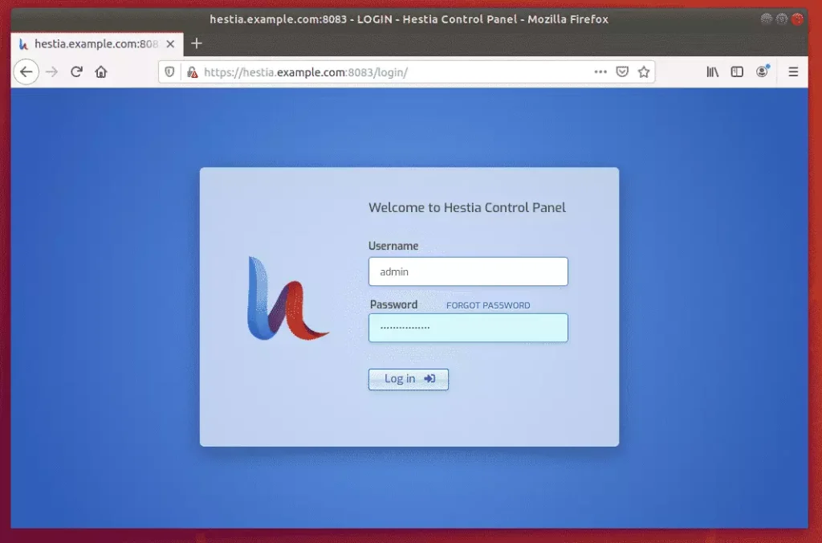Save page to Pocket
822x543 pixels.
[x=622, y=71]
